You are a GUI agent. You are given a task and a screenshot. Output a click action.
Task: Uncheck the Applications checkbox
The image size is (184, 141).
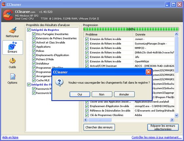[x=34, y=47]
